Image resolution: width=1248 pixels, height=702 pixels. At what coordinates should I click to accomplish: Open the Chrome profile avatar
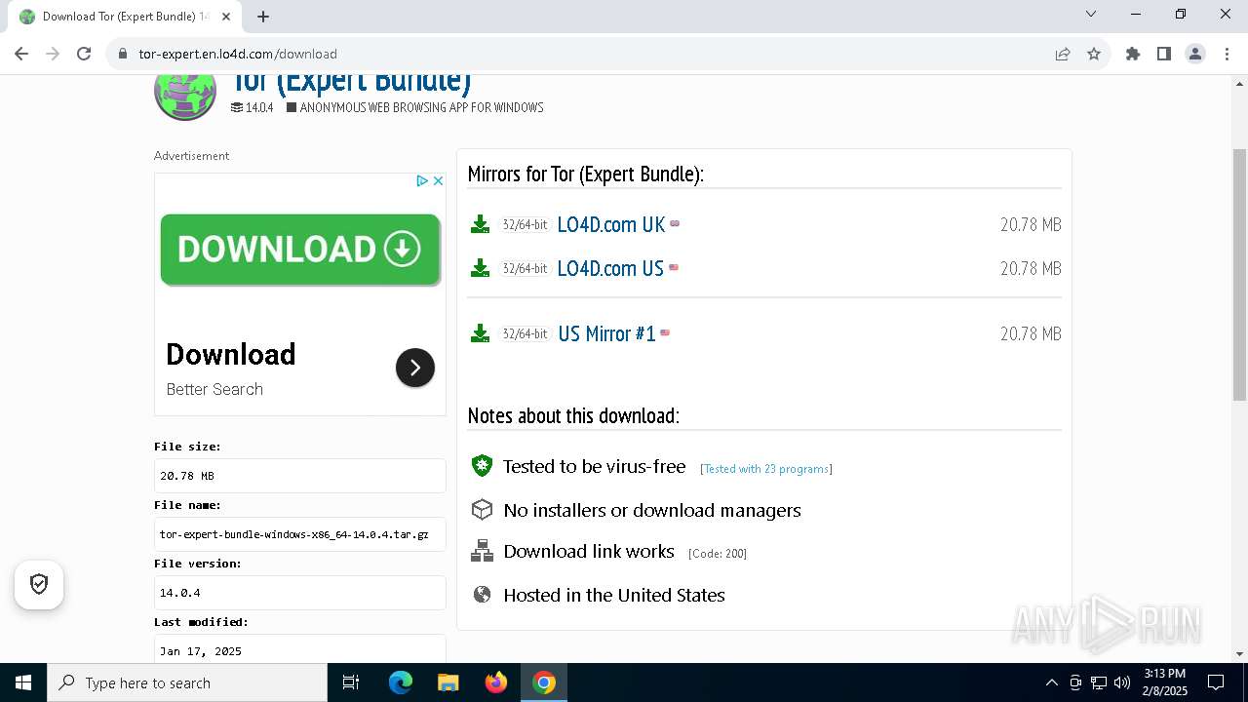point(1195,54)
